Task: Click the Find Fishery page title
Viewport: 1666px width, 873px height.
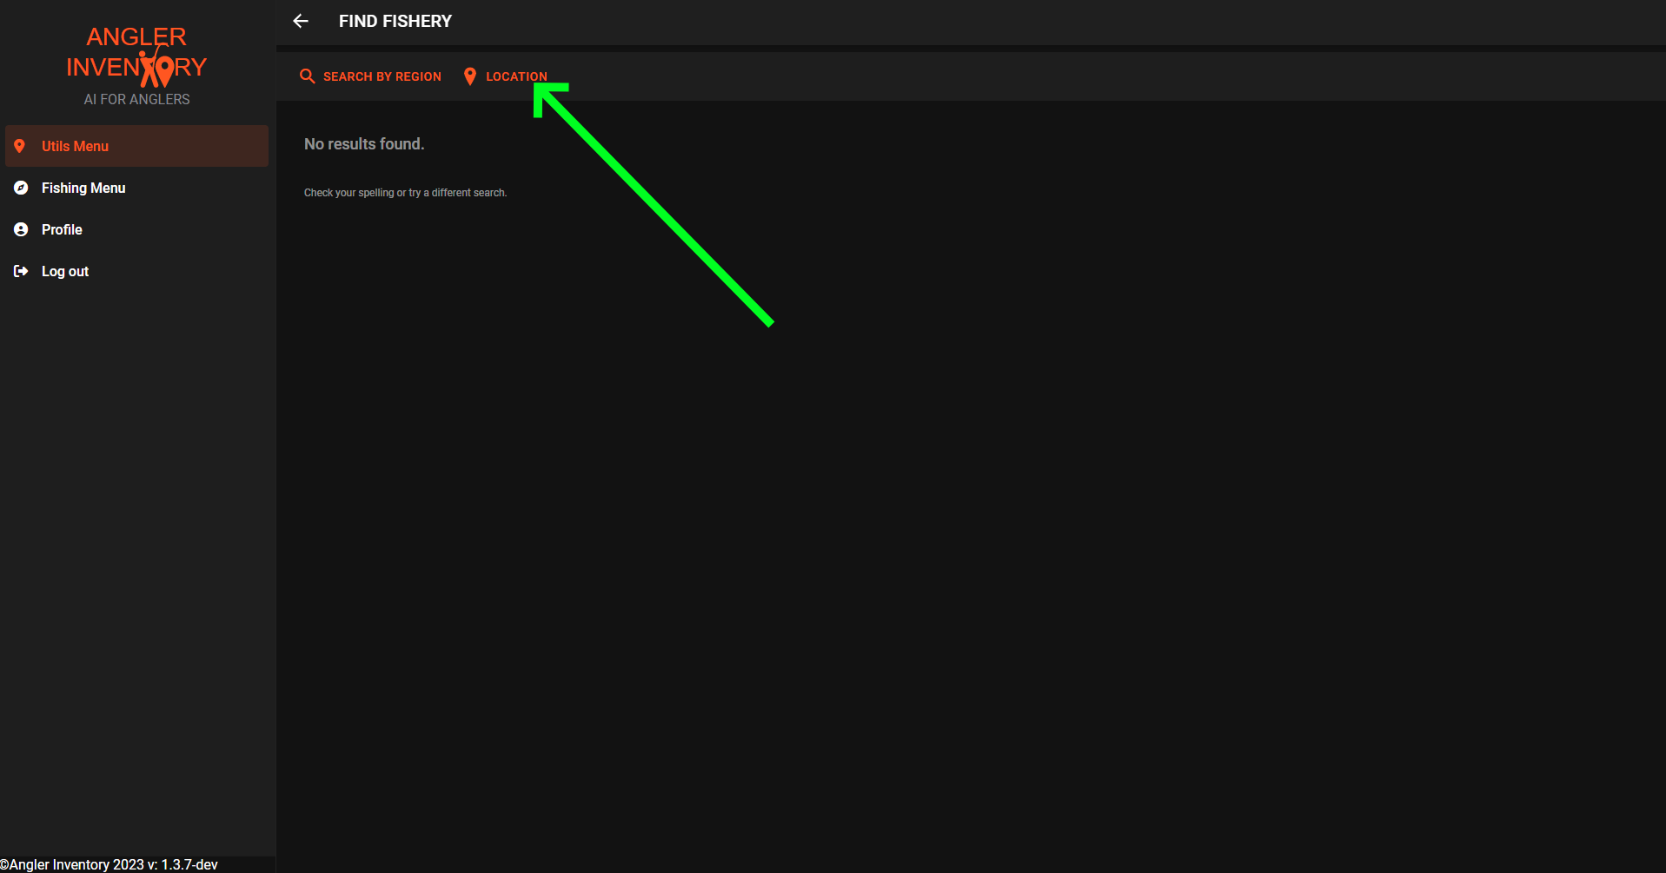Action: pyautogui.click(x=395, y=21)
